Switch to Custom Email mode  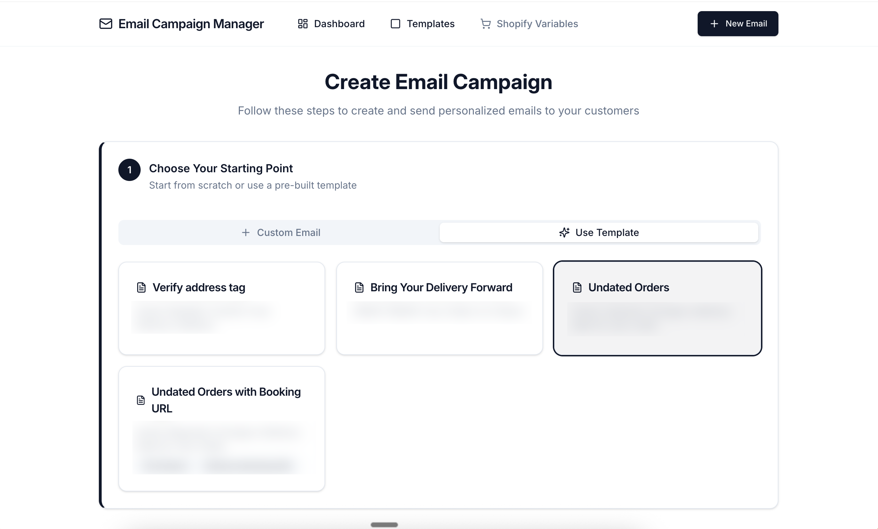(281, 232)
